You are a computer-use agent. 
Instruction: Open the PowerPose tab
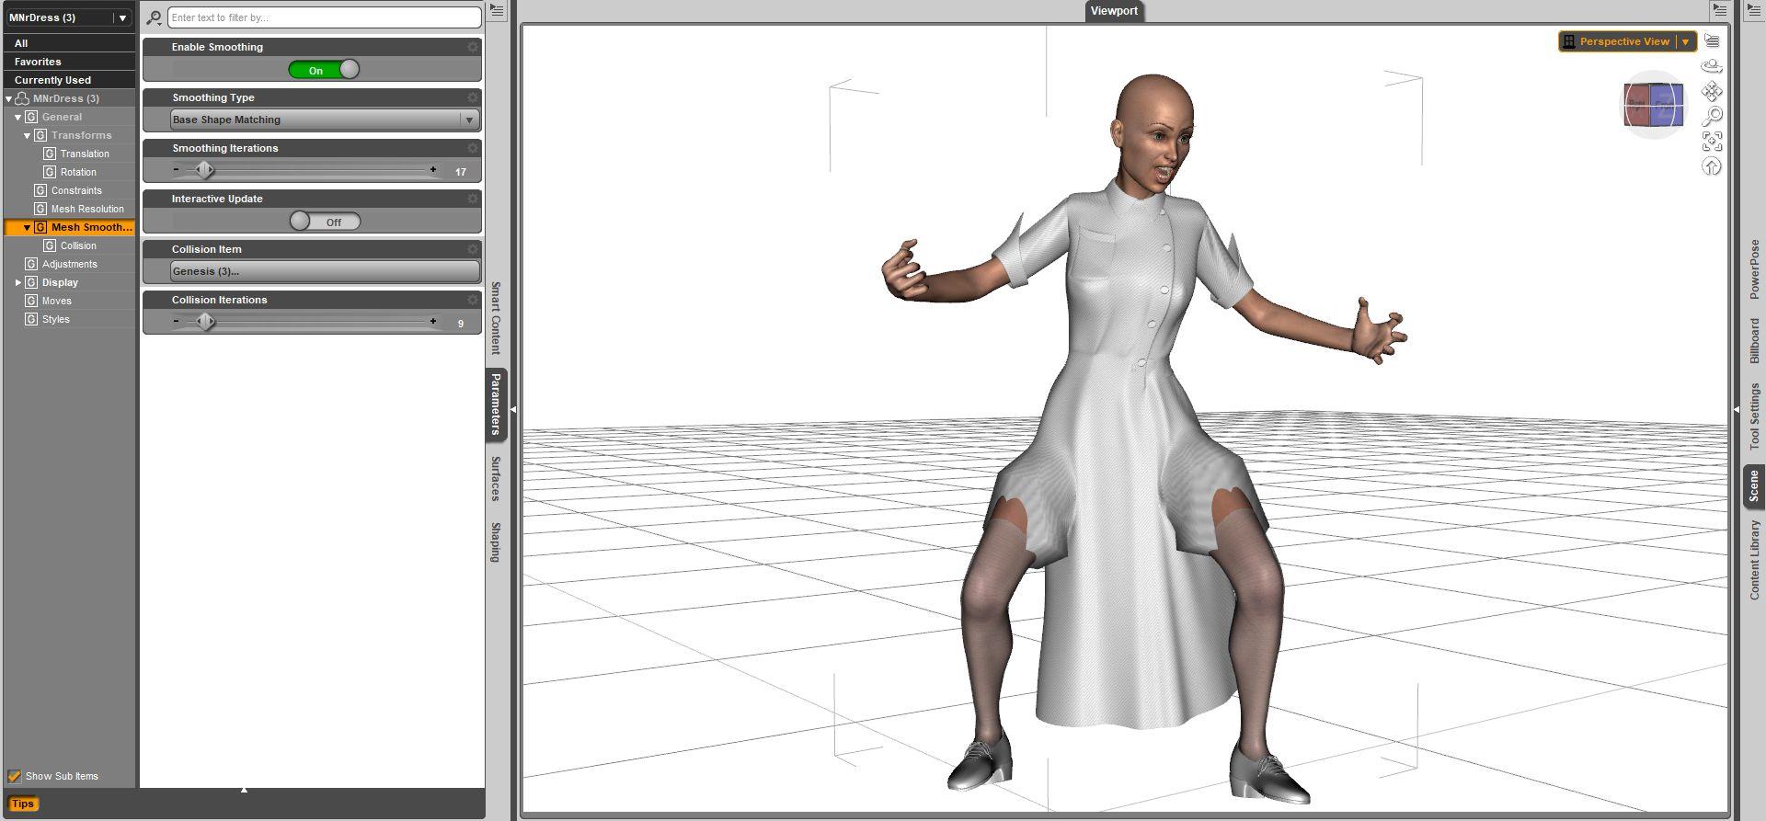click(1754, 268)
